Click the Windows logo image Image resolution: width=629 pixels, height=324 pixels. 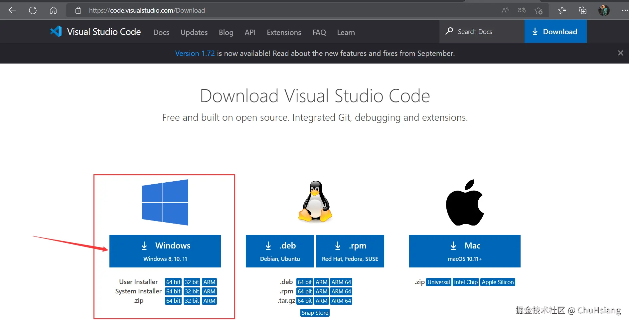tap(165, 202)
